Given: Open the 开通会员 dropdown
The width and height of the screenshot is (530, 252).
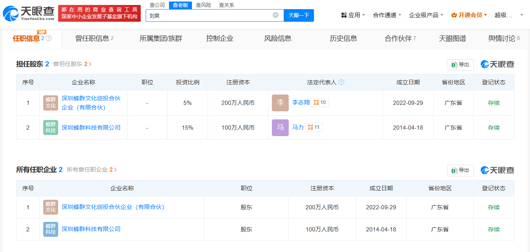Looking at the screenshot, I should click(470, 15).
